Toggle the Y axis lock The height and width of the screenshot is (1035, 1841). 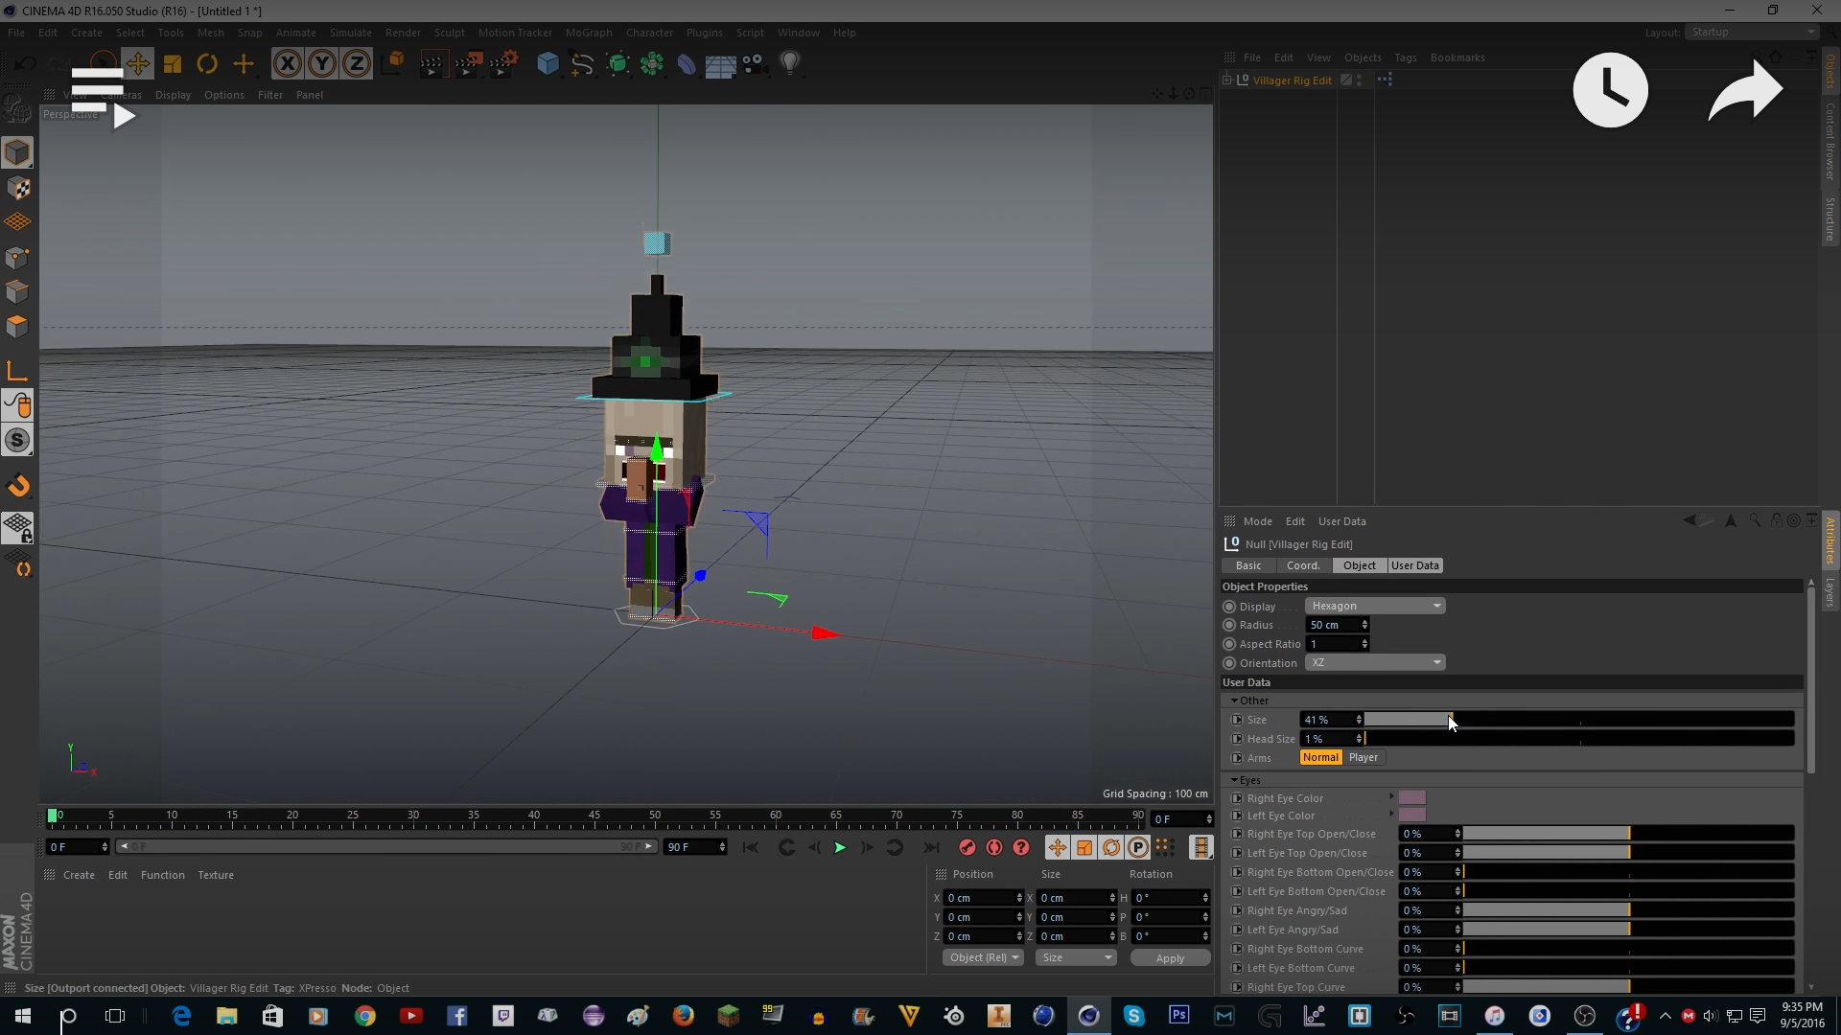pyautogui.click(x=321, y=64)
